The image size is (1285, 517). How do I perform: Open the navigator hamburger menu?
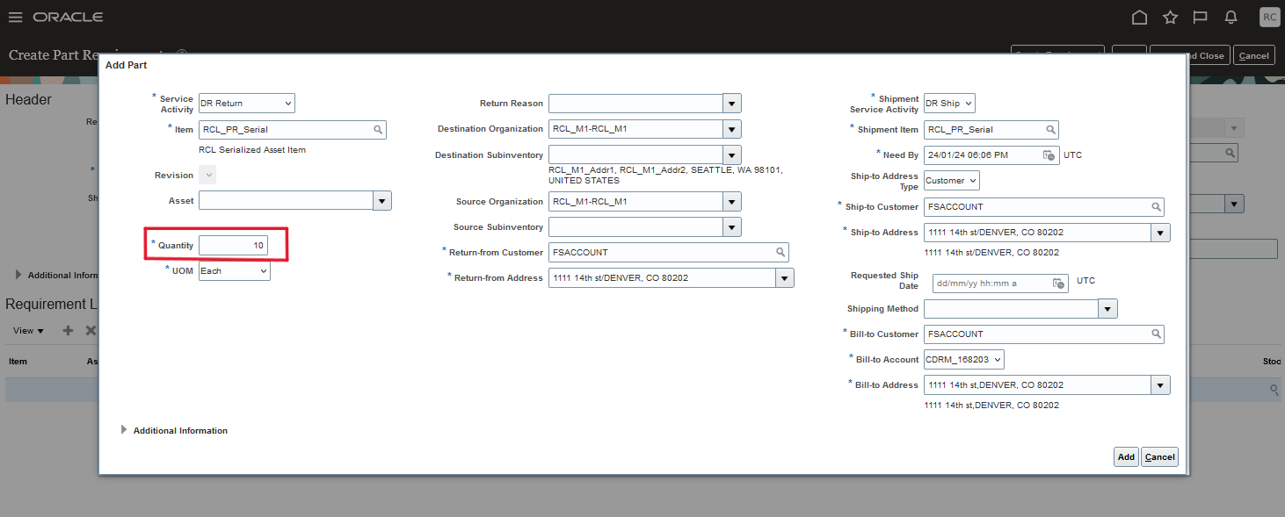pos(15,17)
